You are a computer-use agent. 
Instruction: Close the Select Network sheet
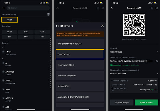tap(102, 26)
